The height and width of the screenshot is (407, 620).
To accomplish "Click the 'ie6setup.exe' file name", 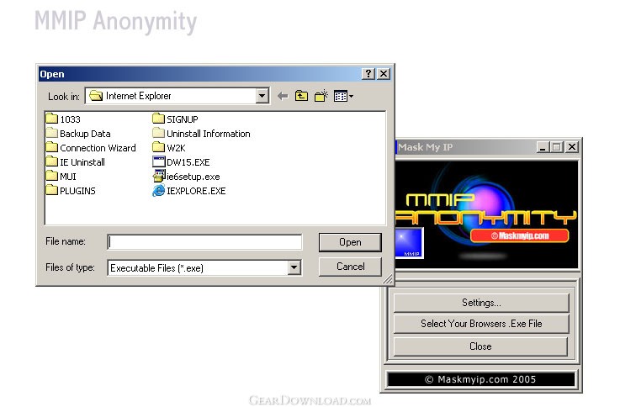I will 193,177.
